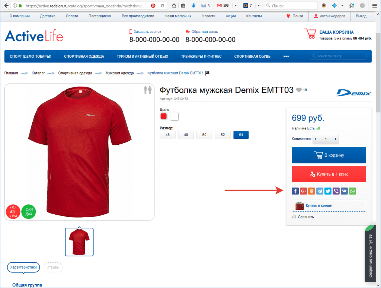The width and height of the screenshot is (381, 288).
Task: Open dropdown arrow next to Gmail icon
Action: [236, 6]
